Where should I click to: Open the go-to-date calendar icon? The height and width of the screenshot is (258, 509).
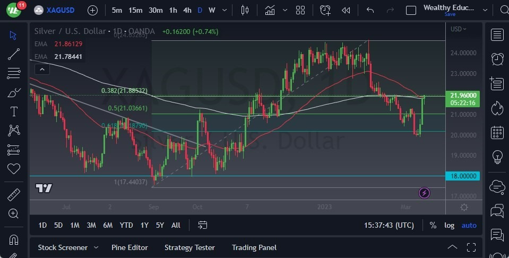(x=202, y=225)
